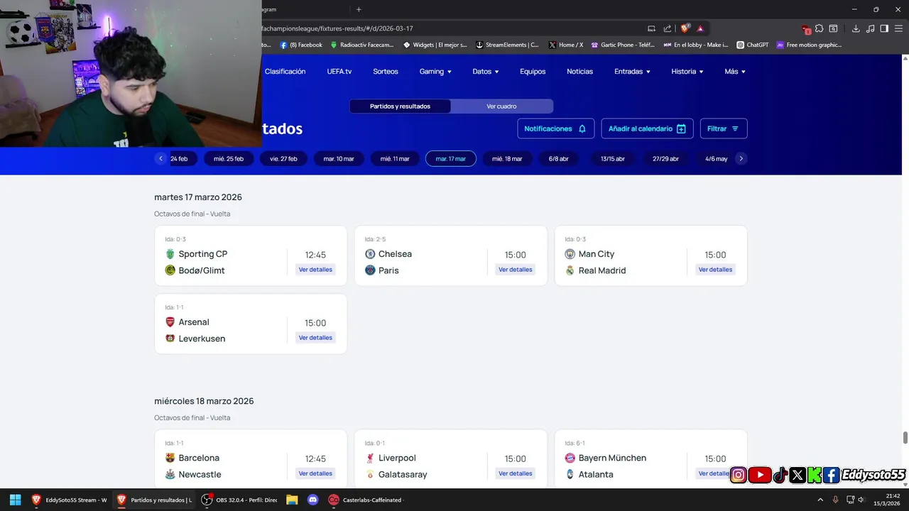Open the browser downloads icon
Viewport: 909px width, 511px height.
click(856, 28)
